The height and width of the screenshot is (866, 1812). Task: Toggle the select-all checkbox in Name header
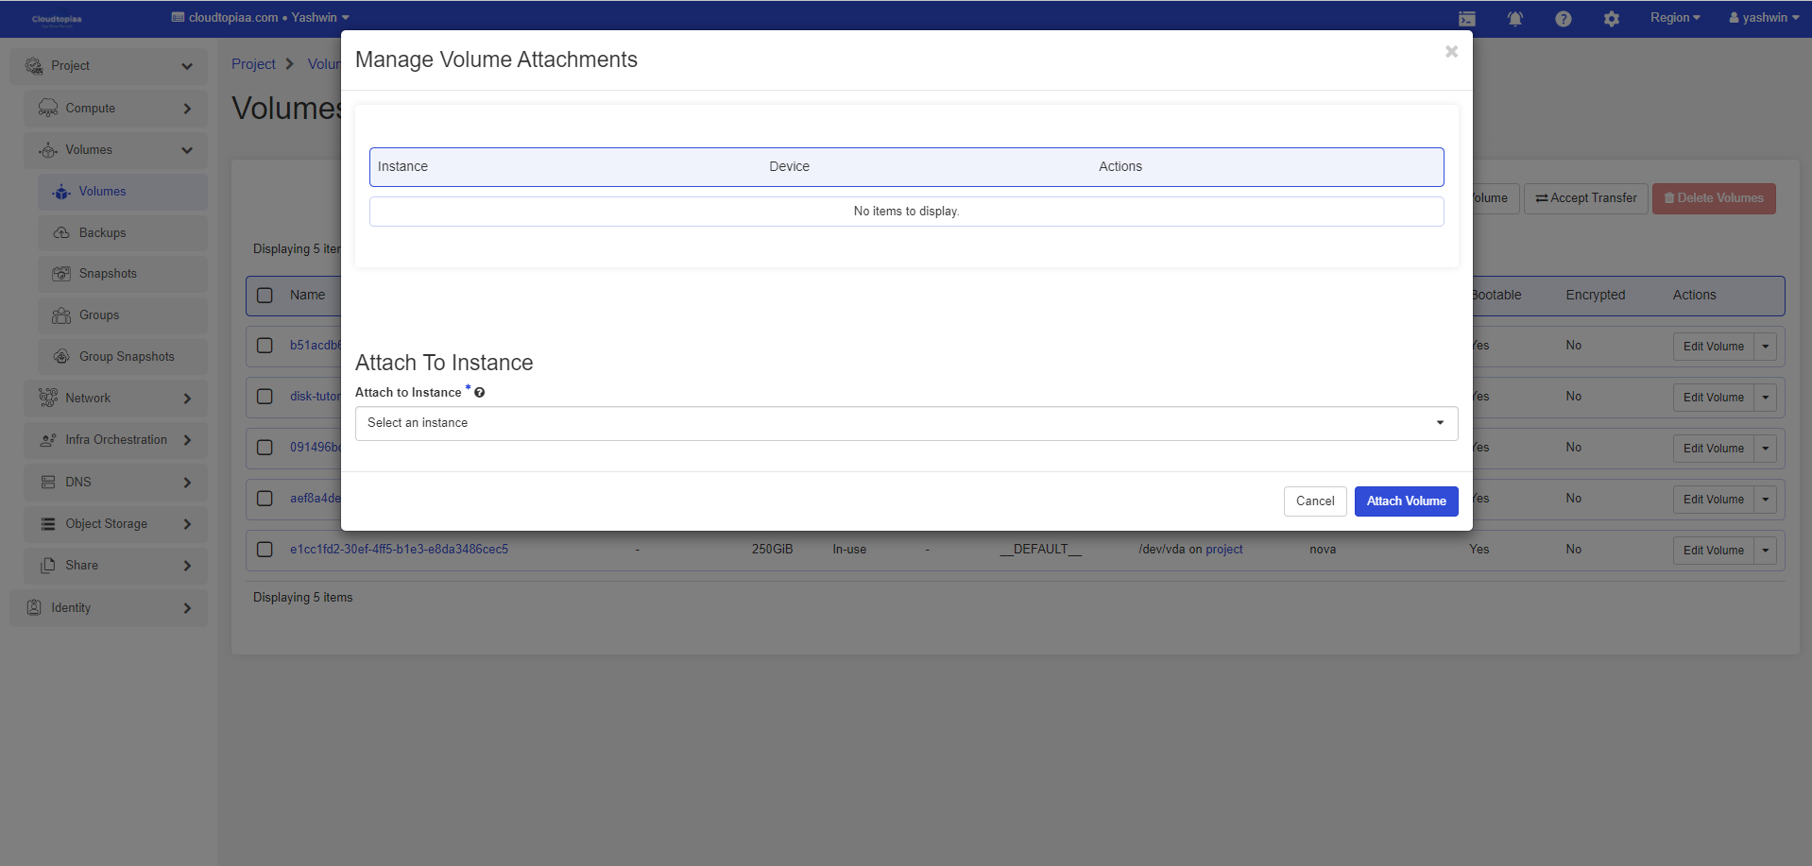pos(265,296)
